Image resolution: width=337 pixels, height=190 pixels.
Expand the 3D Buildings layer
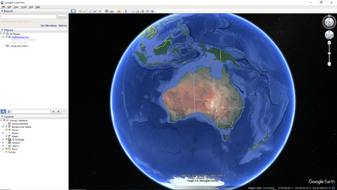tap(3, 139)
